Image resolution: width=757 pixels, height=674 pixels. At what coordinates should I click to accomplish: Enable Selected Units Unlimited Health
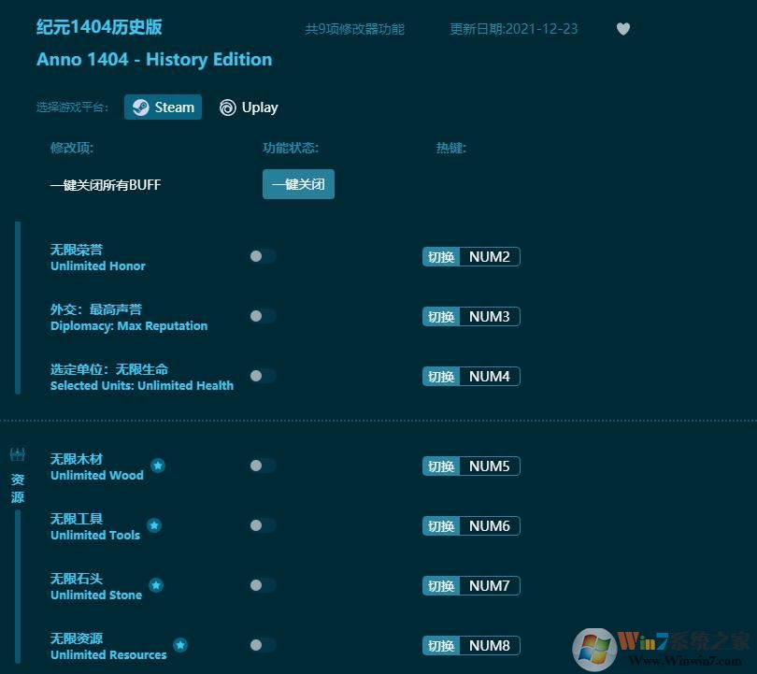pyautogui.click(x=262, y=376)
